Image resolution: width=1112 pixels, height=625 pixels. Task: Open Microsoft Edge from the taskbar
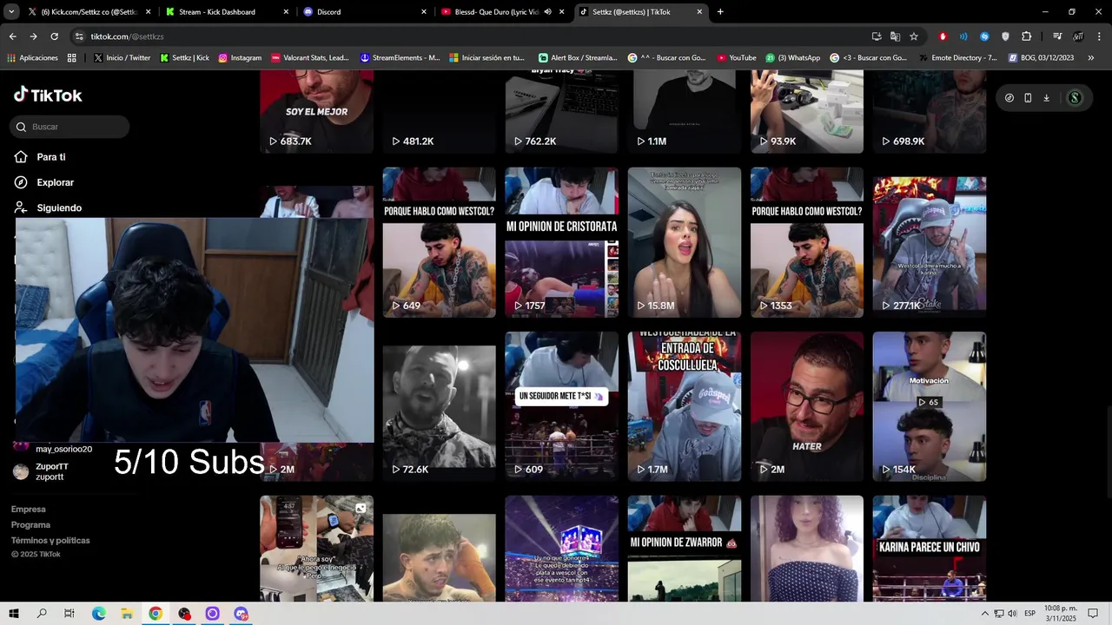[x=98, y=614]
